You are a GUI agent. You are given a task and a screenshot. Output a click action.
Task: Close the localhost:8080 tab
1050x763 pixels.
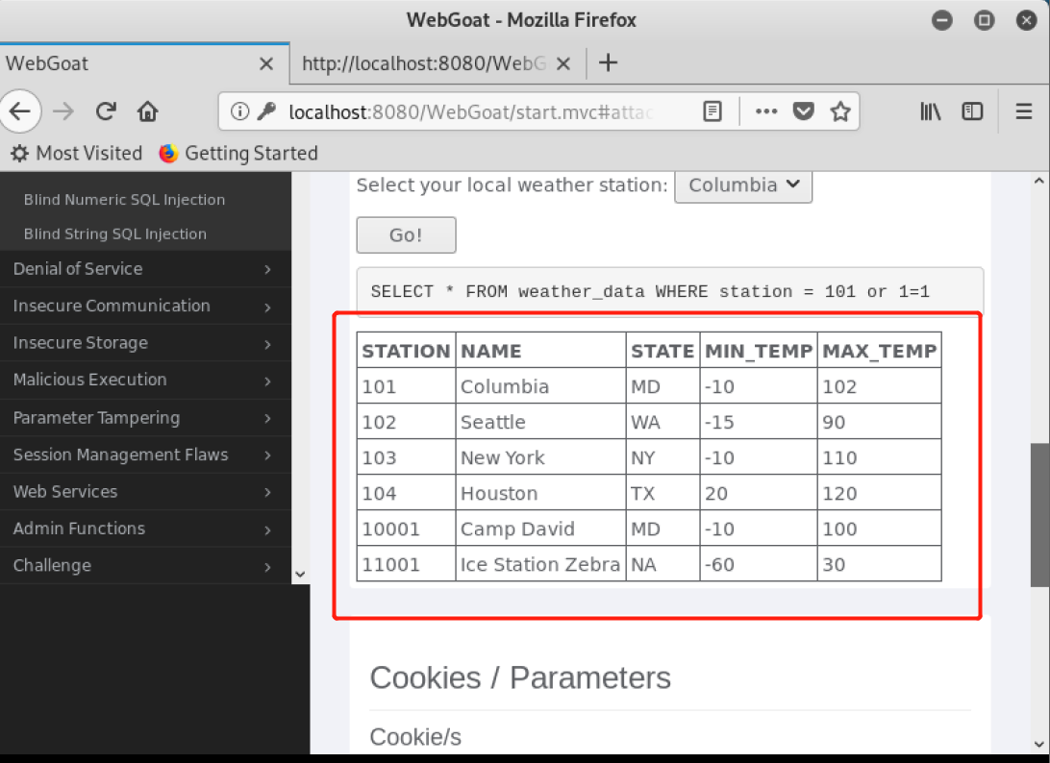pyautogui.click(x=563, y=63)
